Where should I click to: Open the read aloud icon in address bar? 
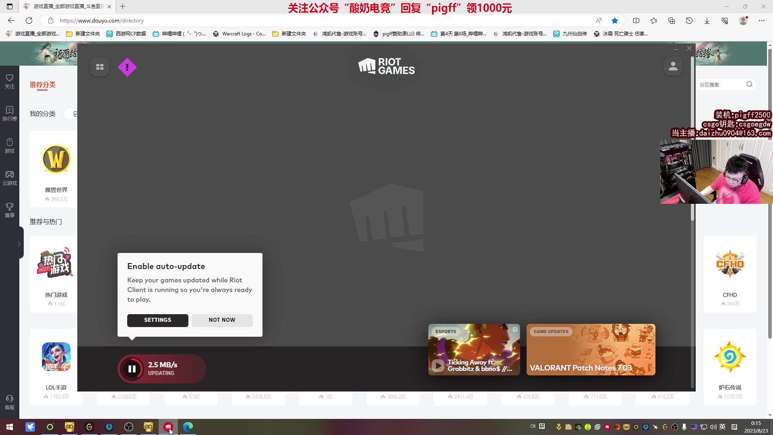click(599, 21)
